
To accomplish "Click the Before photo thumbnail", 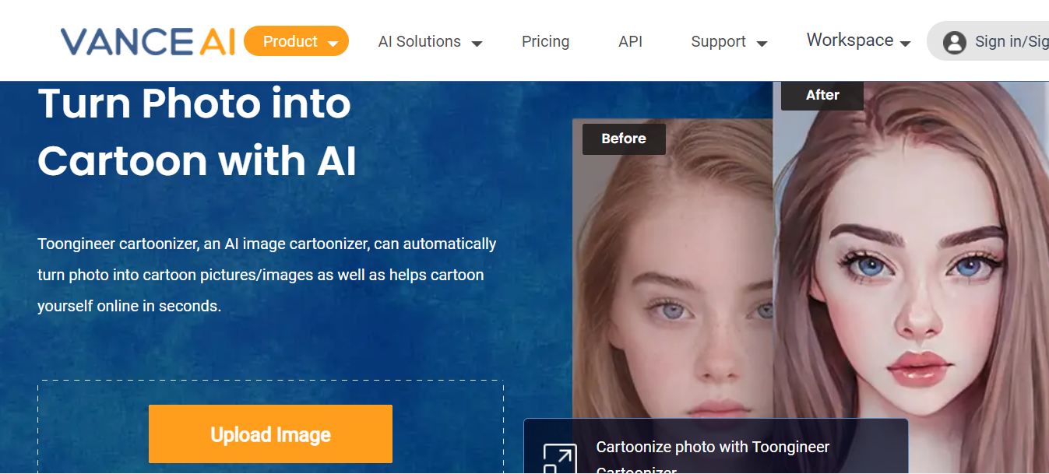I will (x=673, y=269).
